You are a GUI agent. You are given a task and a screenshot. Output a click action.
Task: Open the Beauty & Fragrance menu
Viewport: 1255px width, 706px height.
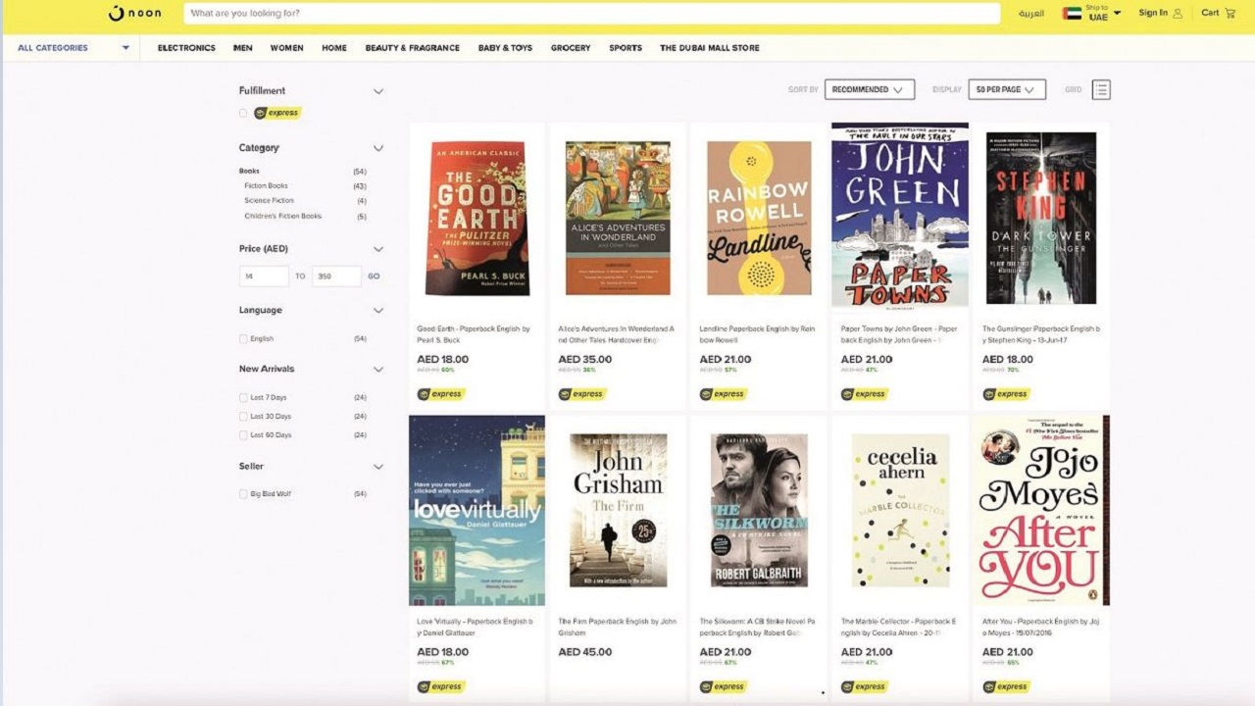[x=412, y=48]
